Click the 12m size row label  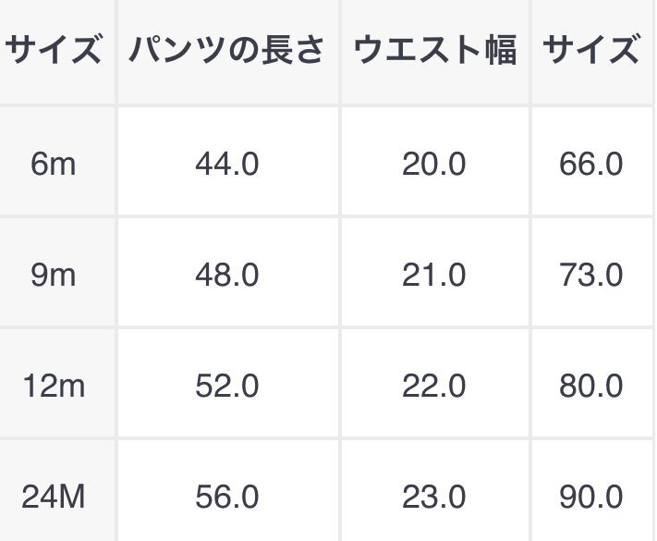54,386
